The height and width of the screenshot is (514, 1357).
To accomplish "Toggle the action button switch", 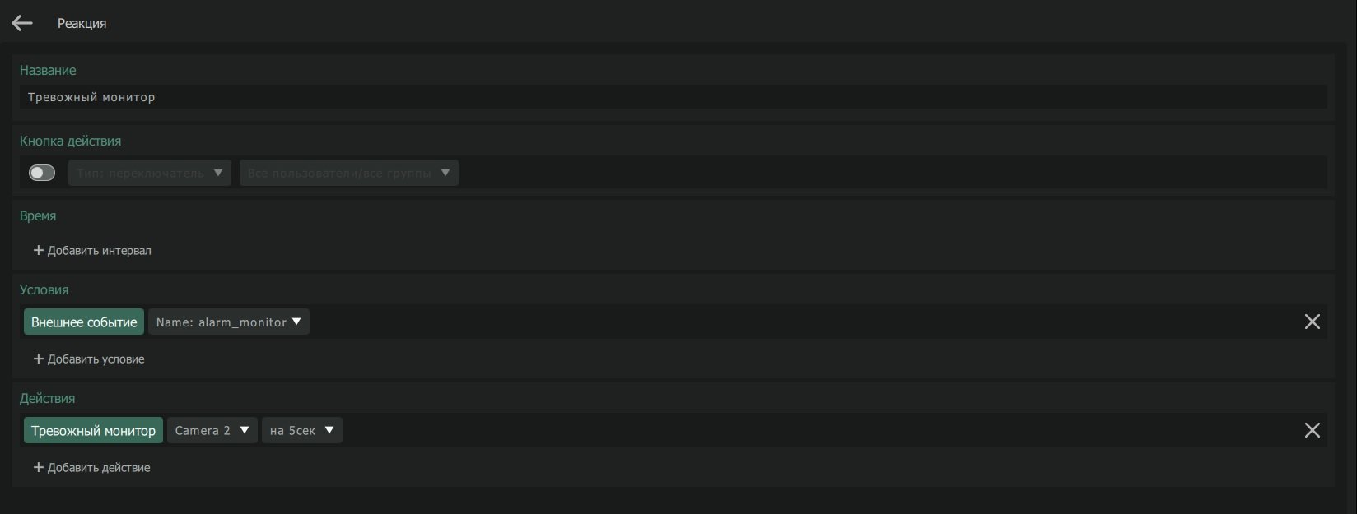I will [42, 173].
